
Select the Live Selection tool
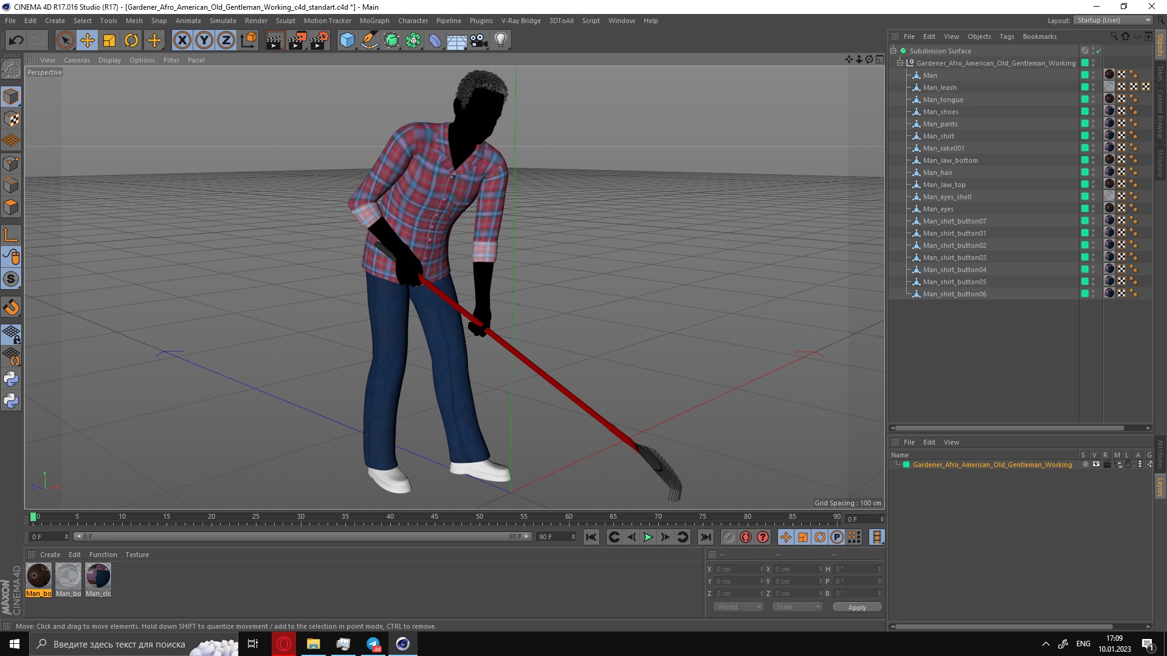(x=65, y=41)
